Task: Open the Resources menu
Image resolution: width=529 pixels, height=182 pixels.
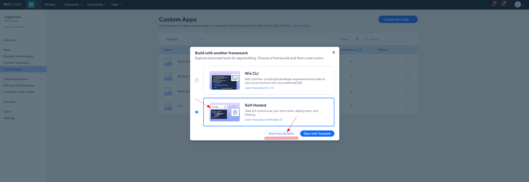Action: pos(73,5)
